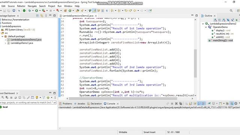Collapse LambdaExpressionsDemo2 node in Outline
This screenshot has width=240, height=135.
click(203, 24)
